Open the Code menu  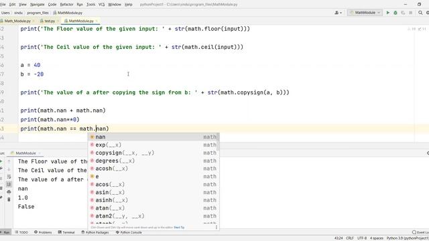click(x=52, y=5)
